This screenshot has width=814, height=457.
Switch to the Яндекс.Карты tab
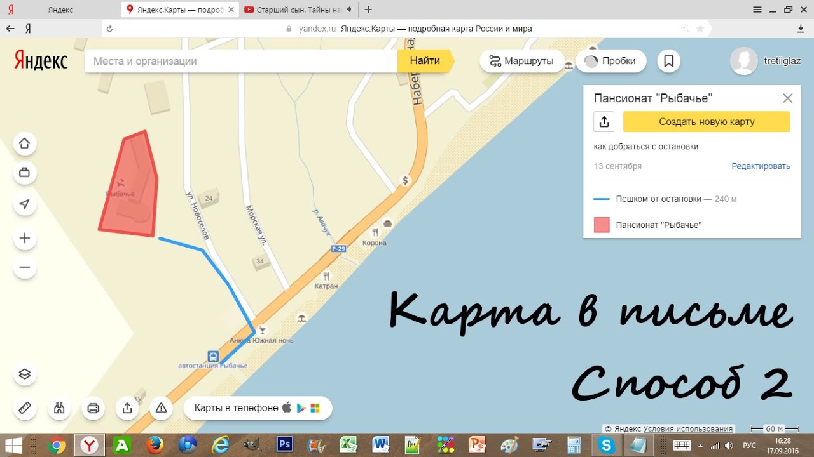(x=179, y=10)
